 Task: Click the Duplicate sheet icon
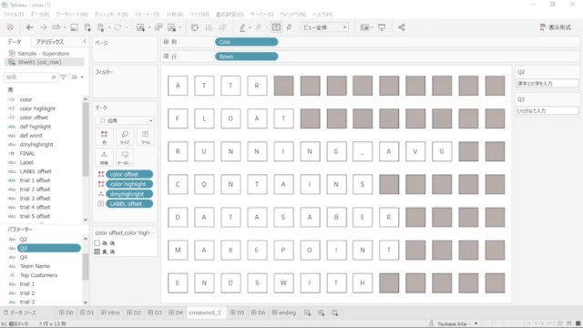pos(159,27)
